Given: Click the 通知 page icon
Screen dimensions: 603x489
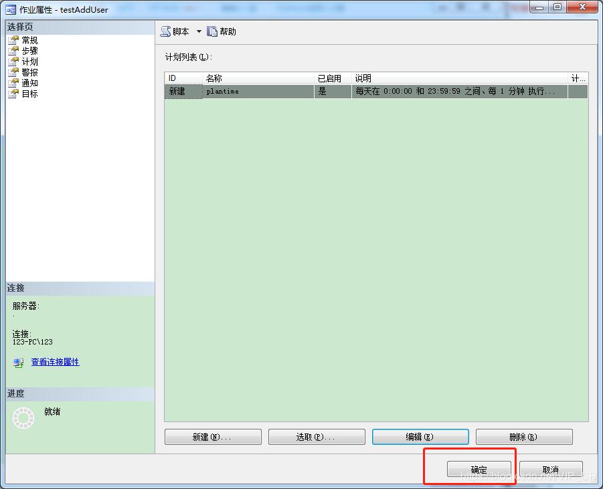Looking at the screenshot, I should [13, 83].
